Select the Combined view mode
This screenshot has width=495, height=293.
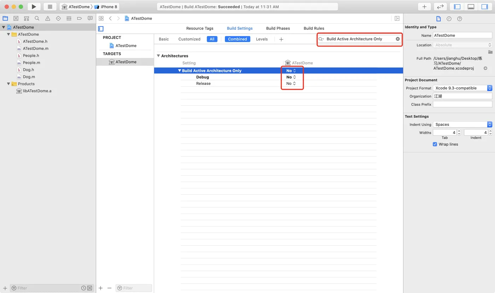tap(238, 39)
